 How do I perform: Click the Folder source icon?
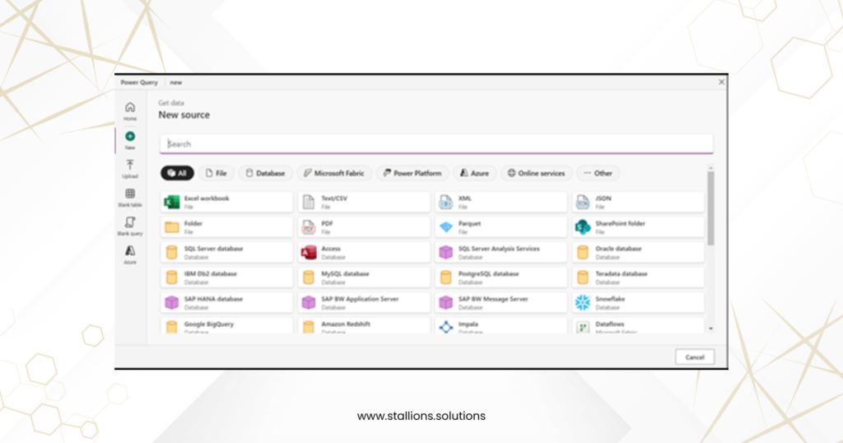[171, 227]
